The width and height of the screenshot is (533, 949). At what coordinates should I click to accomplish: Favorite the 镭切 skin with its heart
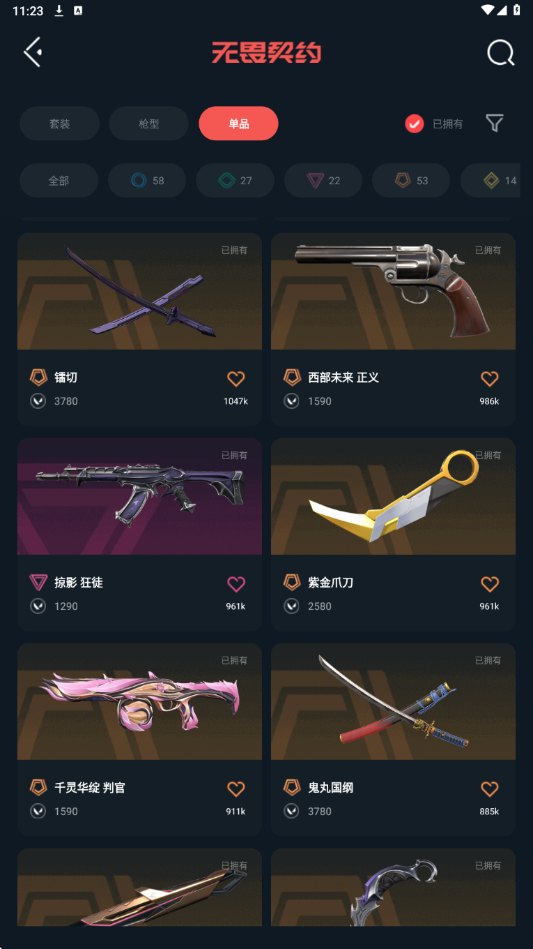click(x=236, y=379)
